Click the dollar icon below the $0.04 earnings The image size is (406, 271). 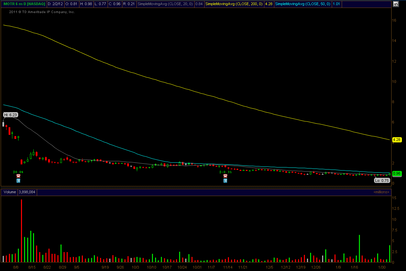(x=18, y=181)
